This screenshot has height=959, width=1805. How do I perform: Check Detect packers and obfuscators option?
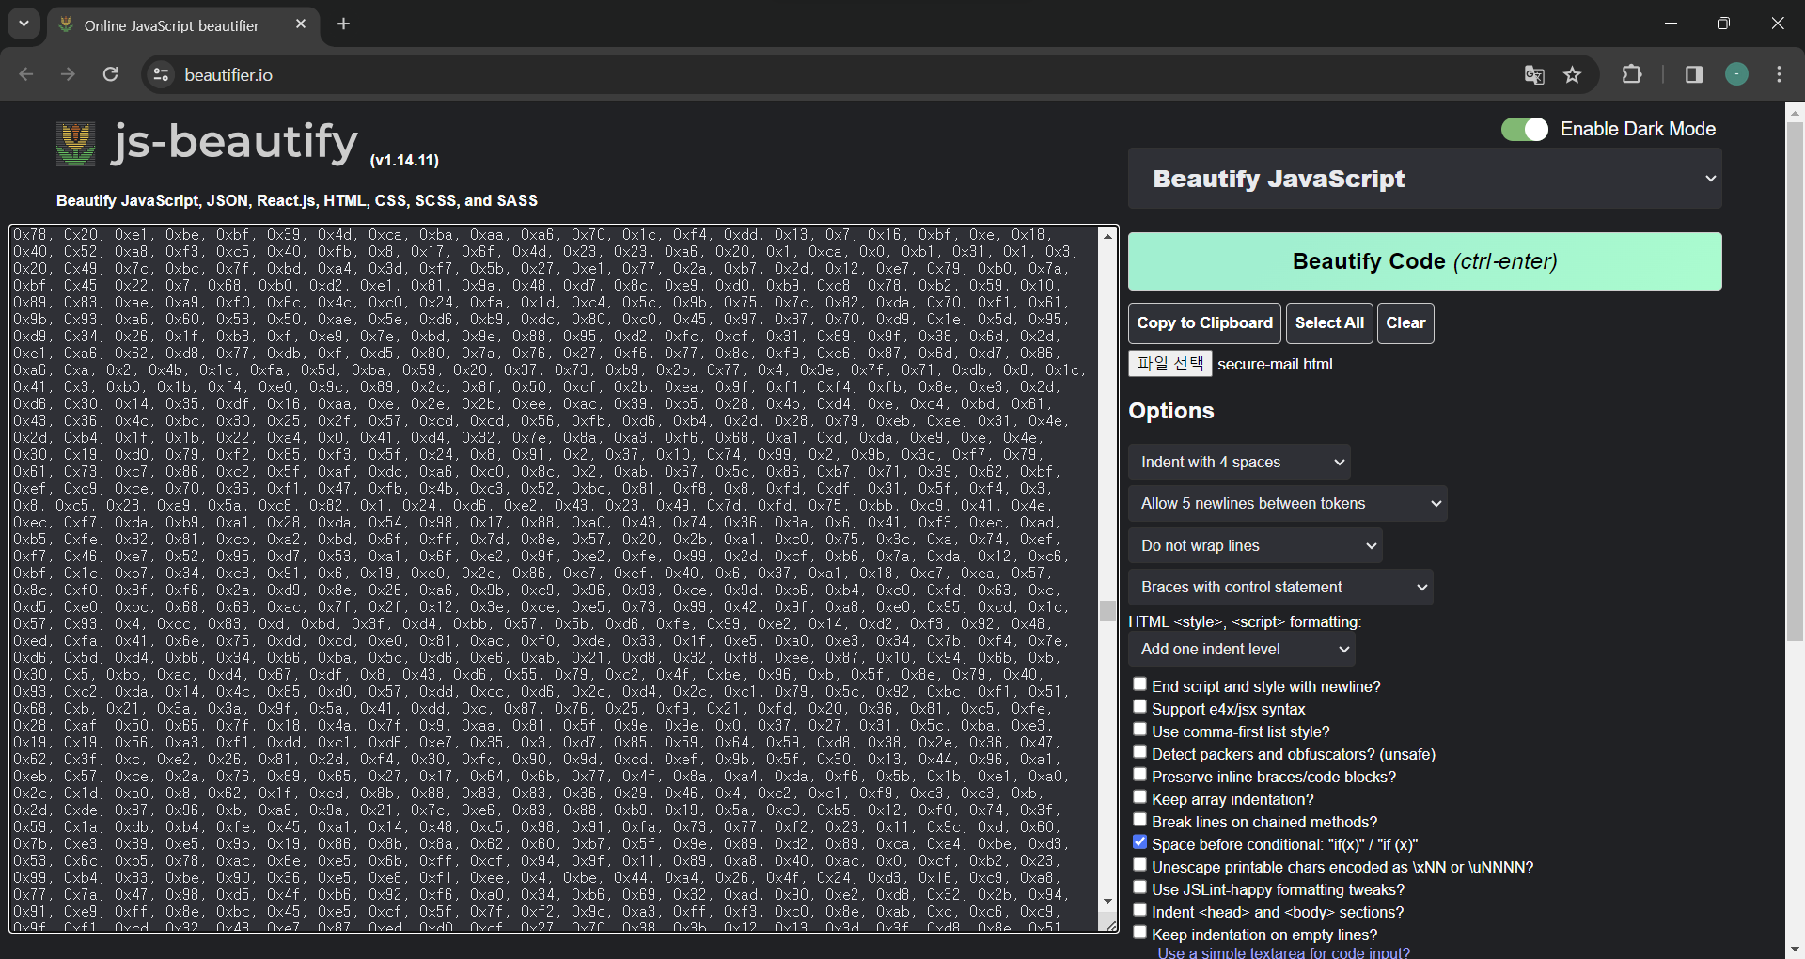coord(1139,752)
